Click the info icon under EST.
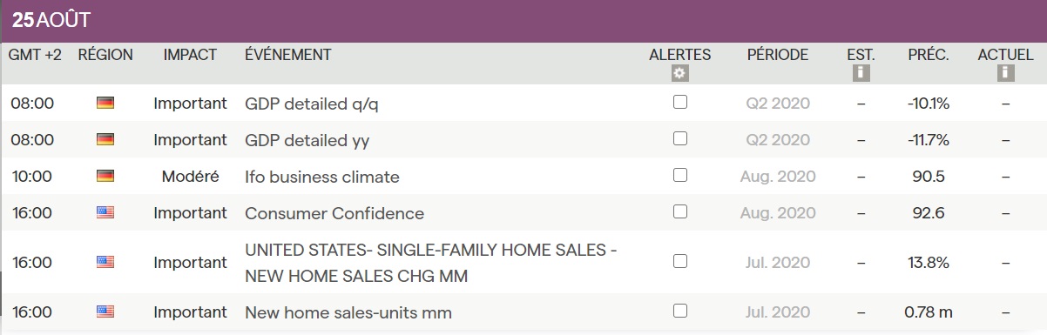The image size is (1047, 335). [861, 73]
